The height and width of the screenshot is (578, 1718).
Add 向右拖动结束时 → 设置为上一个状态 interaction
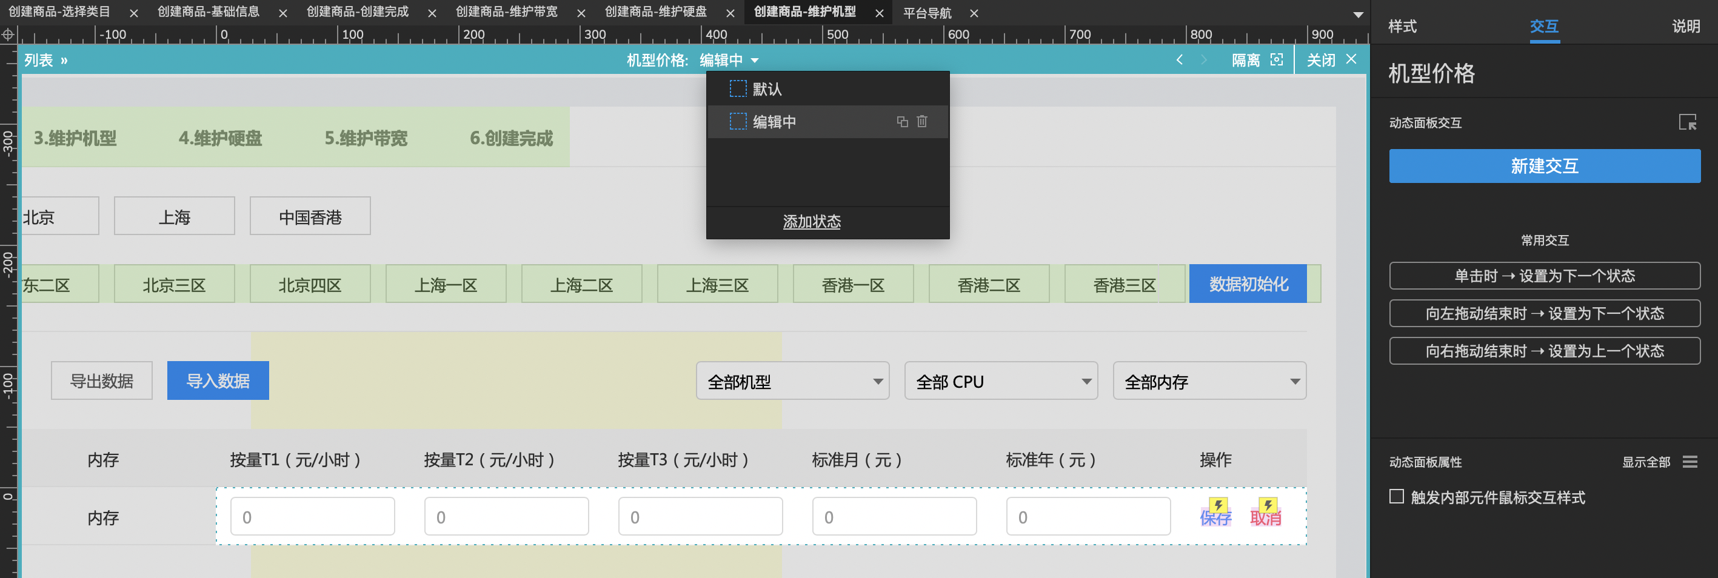(1545, 351)
